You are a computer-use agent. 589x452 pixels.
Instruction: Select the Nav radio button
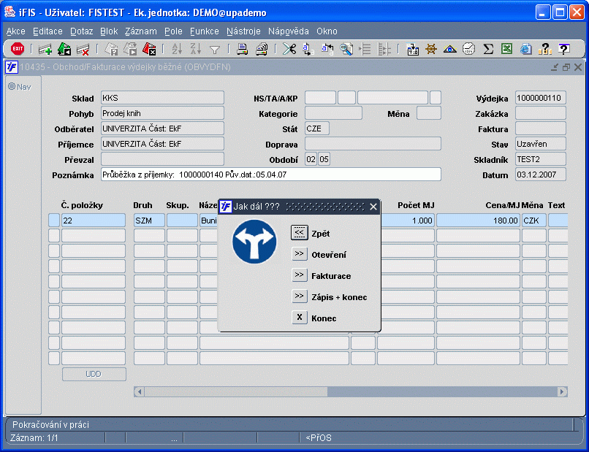tap(12, 87)
